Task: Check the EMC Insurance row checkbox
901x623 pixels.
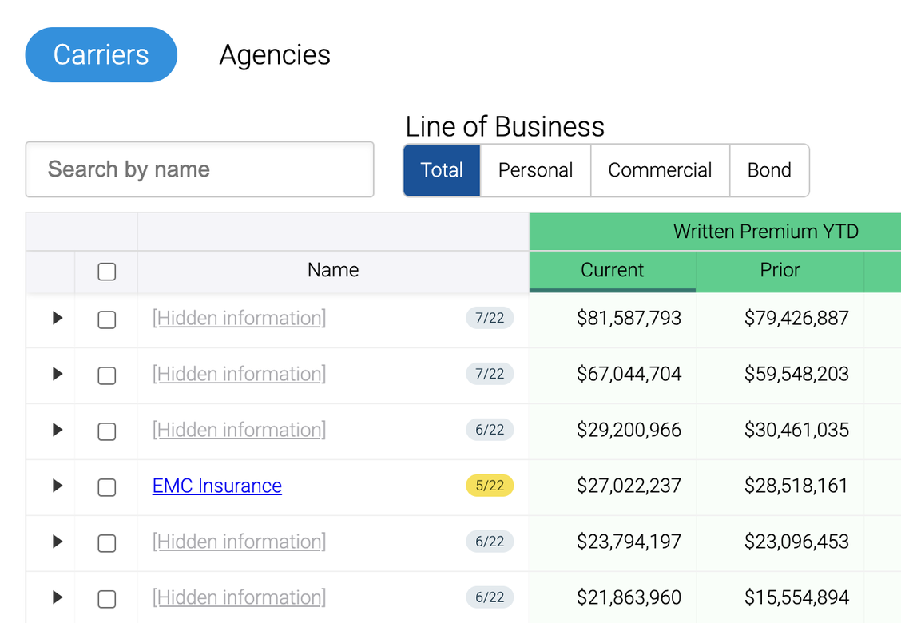Action: point(106,487)
